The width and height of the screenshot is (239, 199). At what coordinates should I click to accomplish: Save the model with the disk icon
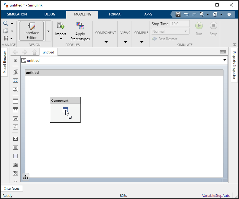[178, 14]
